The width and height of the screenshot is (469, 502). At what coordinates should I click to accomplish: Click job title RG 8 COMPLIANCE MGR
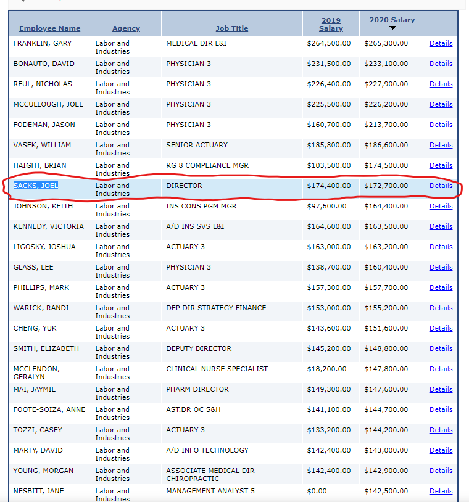click(207, 165)
